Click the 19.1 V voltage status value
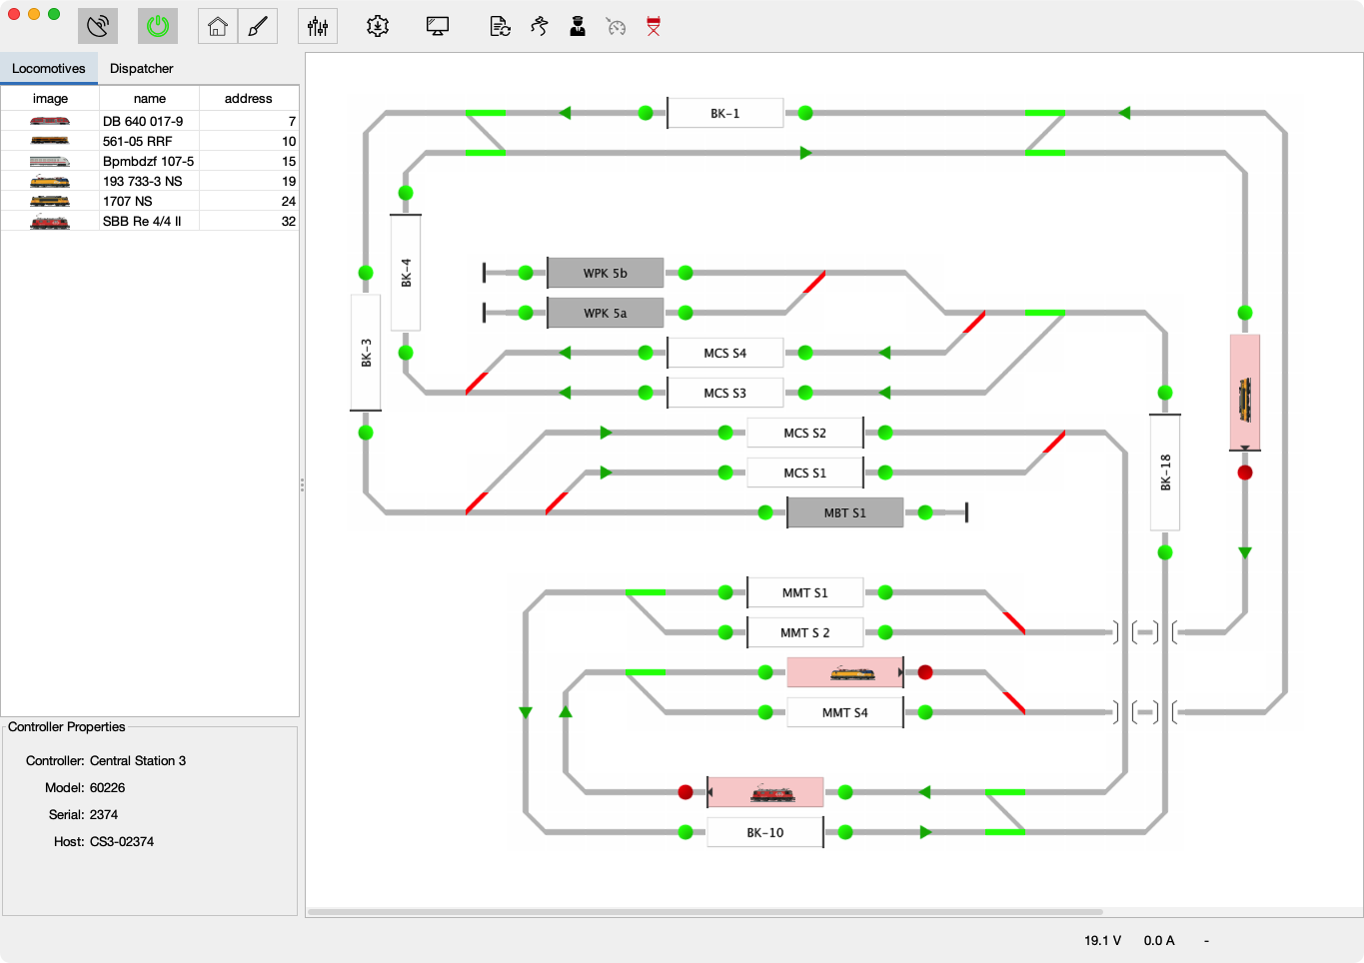 click(x=1102, y=940)
